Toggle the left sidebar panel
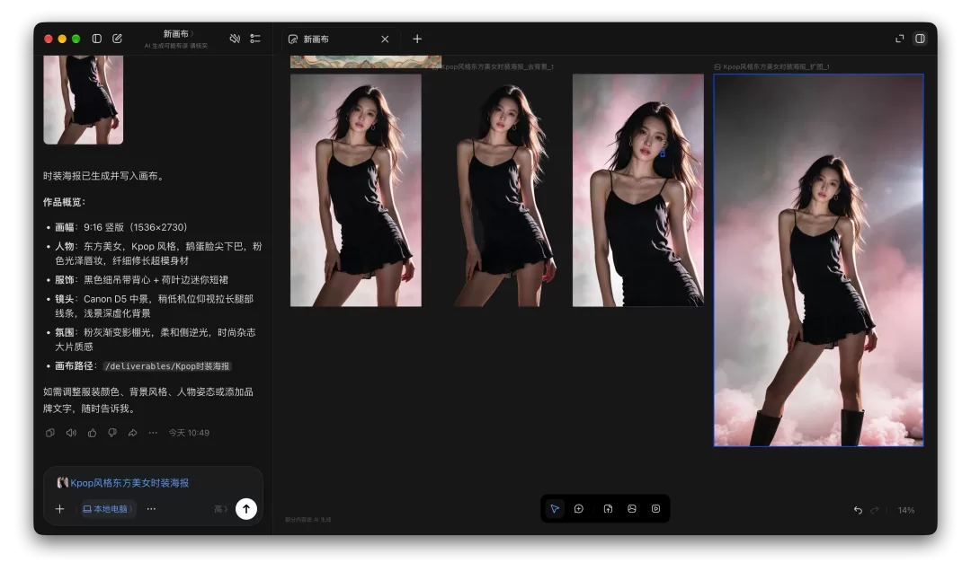Viewport: 971px width, 580px height. pos(96,39)
